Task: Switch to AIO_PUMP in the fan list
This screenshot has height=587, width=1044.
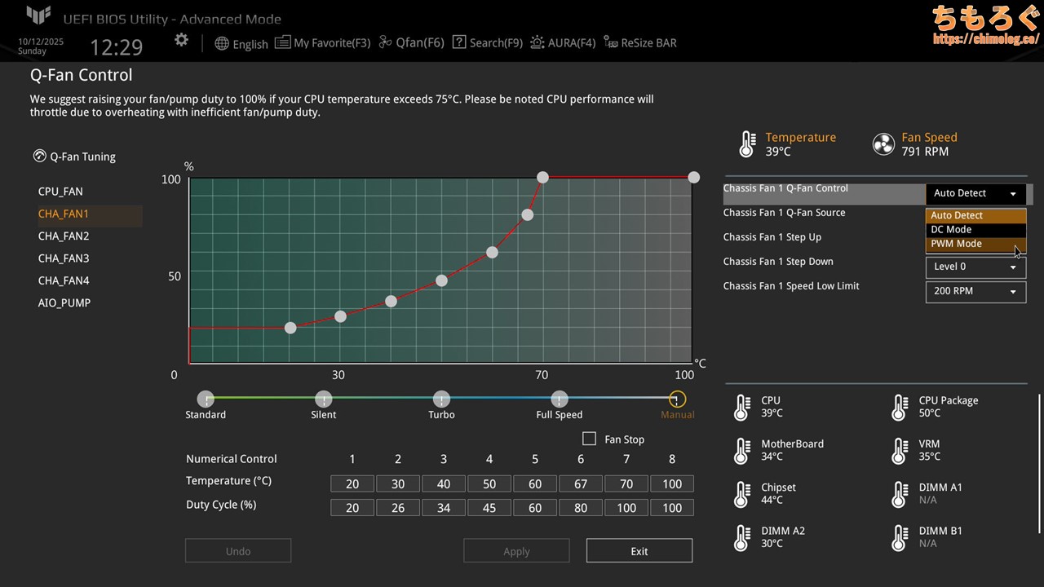Action: (x=64, y=302)
